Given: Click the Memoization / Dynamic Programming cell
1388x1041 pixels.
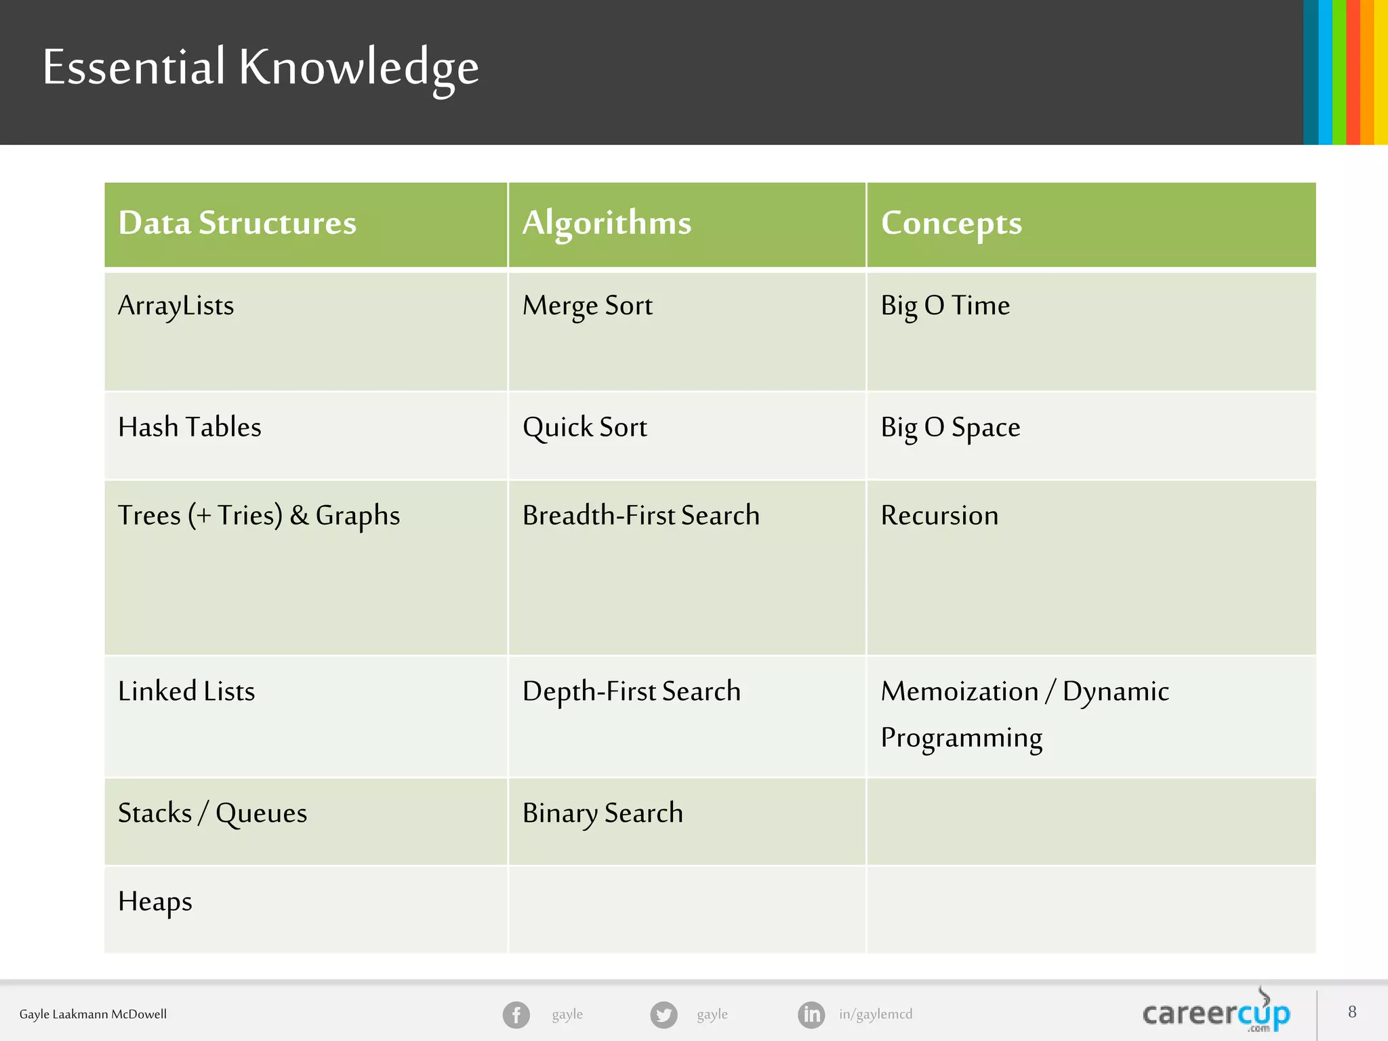Looking at the screenshot, I should point(1091,716).
